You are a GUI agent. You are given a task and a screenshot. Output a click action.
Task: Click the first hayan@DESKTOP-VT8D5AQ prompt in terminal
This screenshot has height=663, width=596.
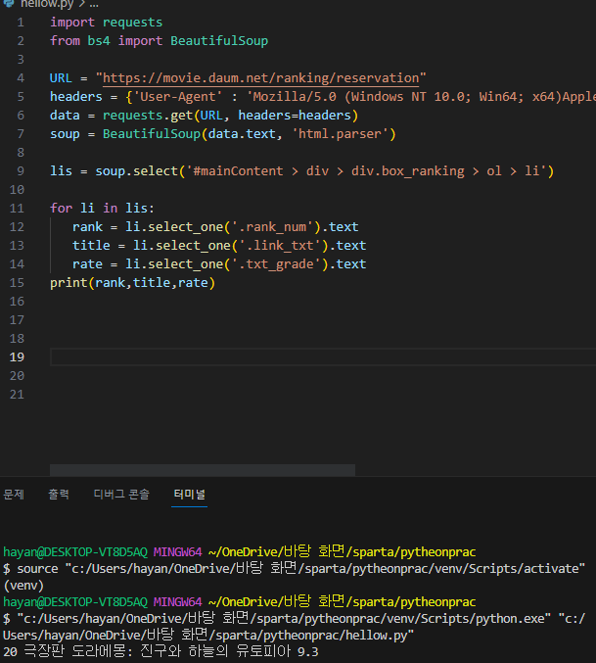coord(75,552)
